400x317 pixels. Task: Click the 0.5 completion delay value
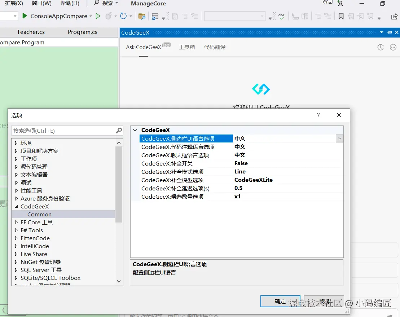[x=238, y=188]
